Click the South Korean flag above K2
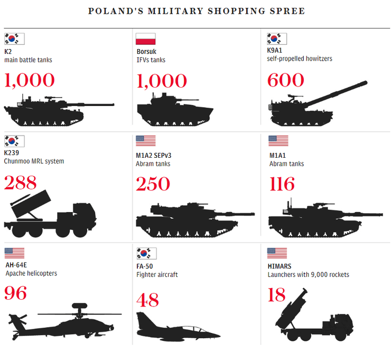 (14, 39)
